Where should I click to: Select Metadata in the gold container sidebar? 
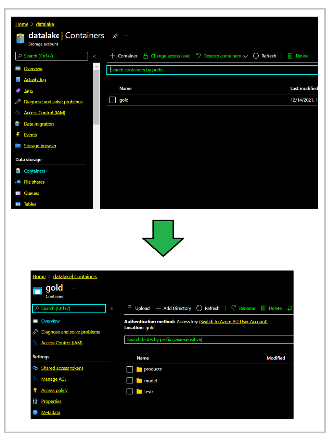tap(51, 412)
